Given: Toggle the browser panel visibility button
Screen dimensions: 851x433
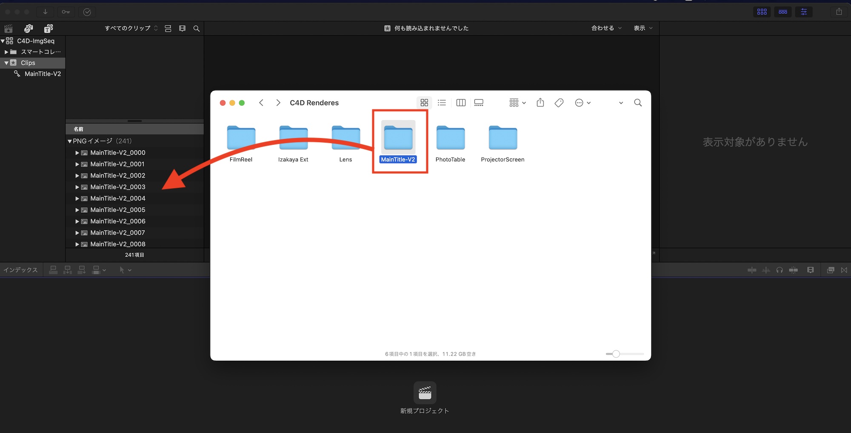Looking at the screenshot, I should click(x=762, y=12).
